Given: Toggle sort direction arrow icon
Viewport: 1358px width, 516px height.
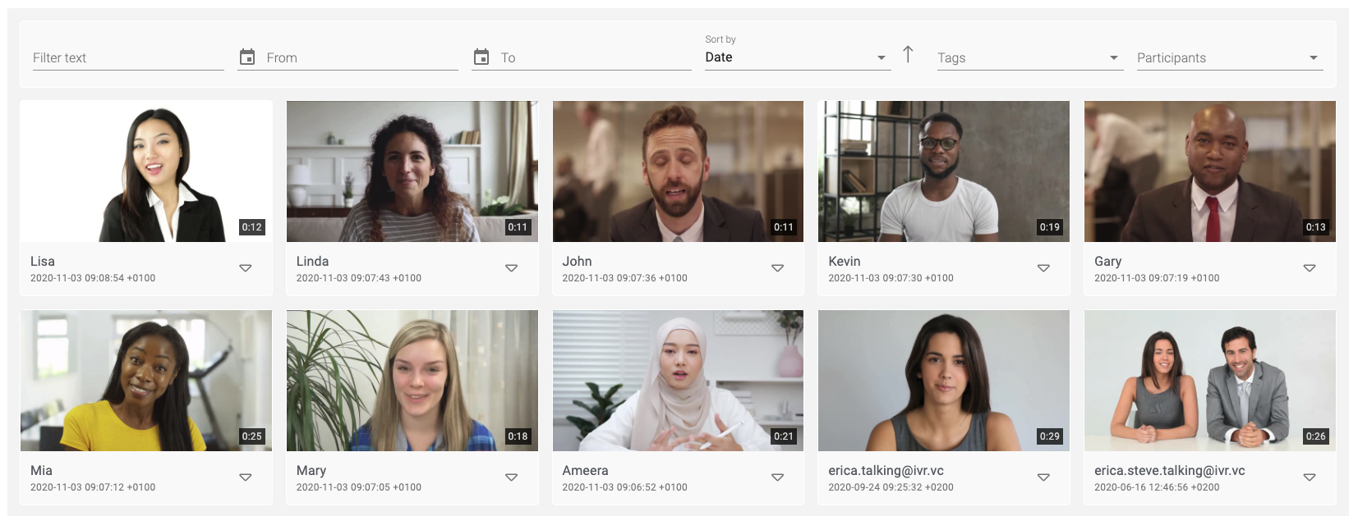Looking at the screenshot, I should 908,55.
